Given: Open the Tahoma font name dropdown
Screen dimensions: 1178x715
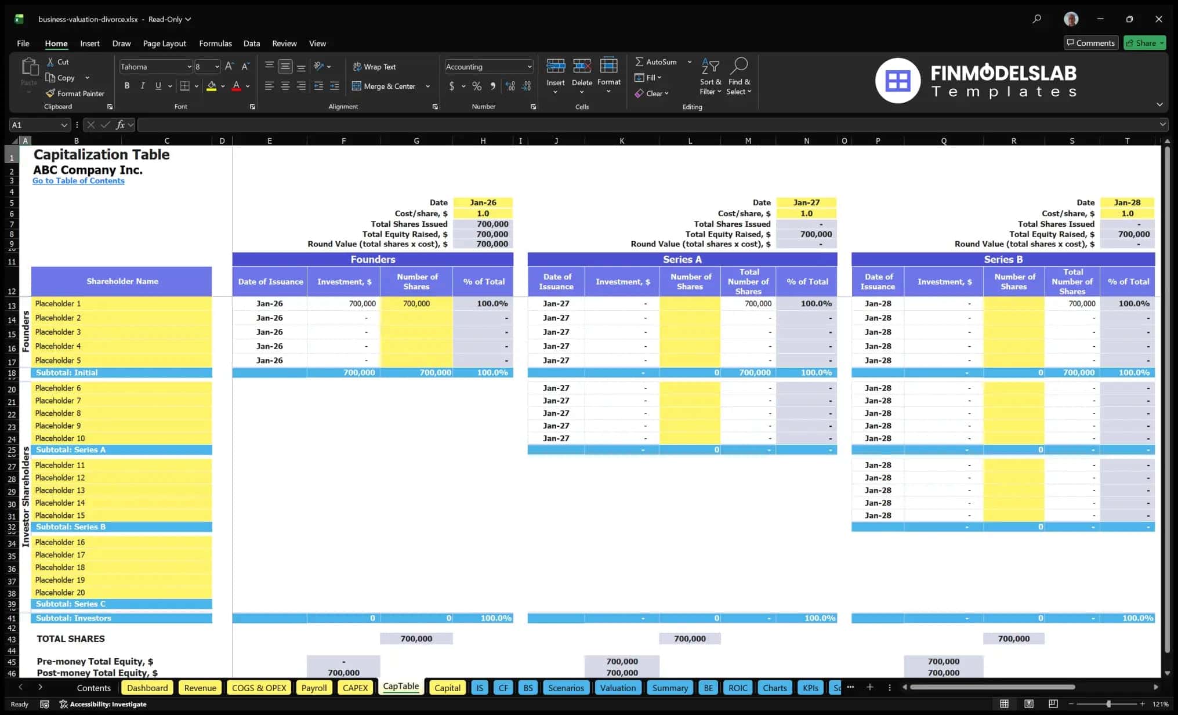Looking at the screenshot, I should 189,67.
